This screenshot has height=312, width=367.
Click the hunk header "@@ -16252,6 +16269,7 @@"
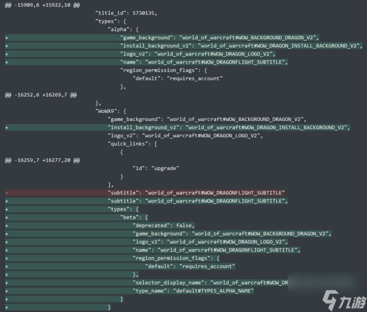[x=41, y=95]
